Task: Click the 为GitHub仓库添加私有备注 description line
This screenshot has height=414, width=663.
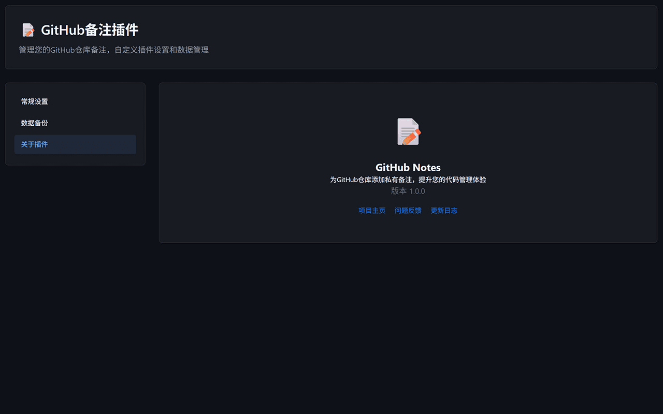Action: tap(408, 180)
